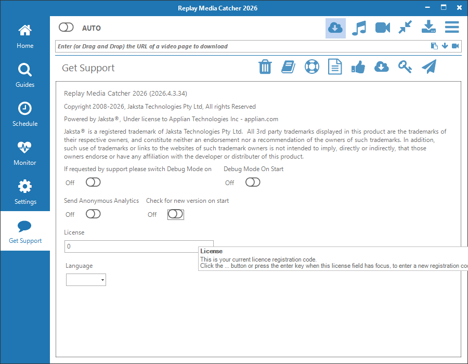Click the 'Language' label
Viewport: 468px width, 364px height.
(79, 266)
